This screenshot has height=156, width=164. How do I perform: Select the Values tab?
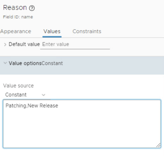[x=52, y=31]
